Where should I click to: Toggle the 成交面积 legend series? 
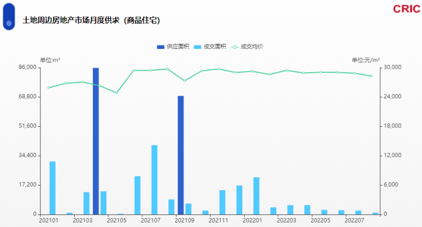click(x=210, y=47)
